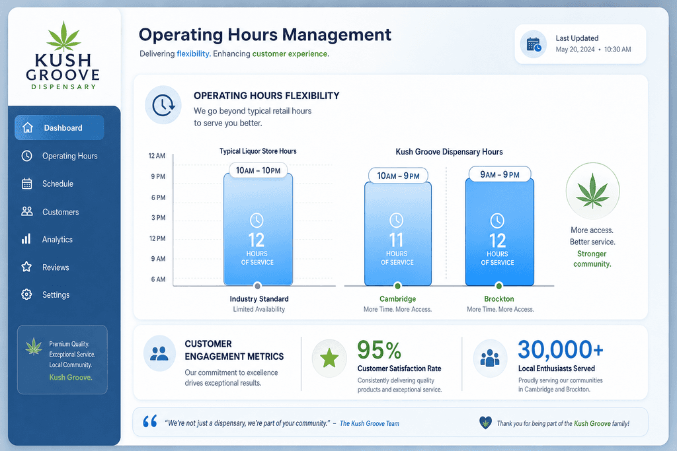Click the Last Updated card

pyautogui.click(x=580, y=44)
